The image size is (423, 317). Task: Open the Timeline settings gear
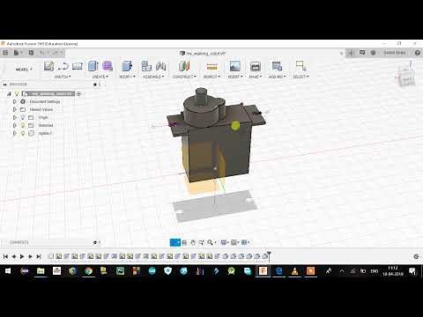[x=416, y=256]
